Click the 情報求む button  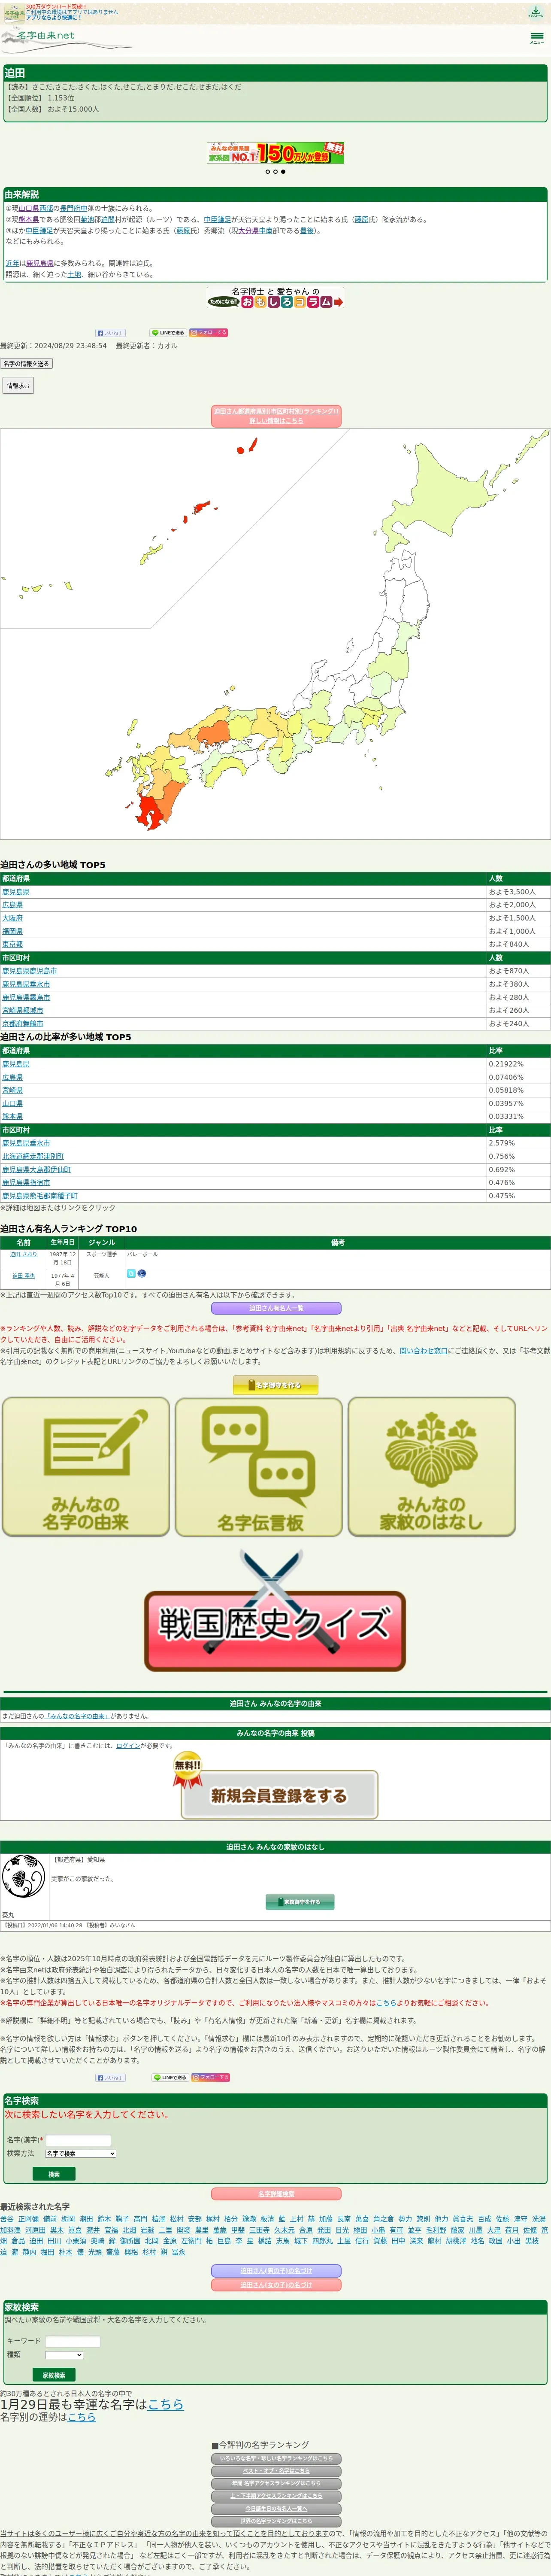(x=18, y=385)
